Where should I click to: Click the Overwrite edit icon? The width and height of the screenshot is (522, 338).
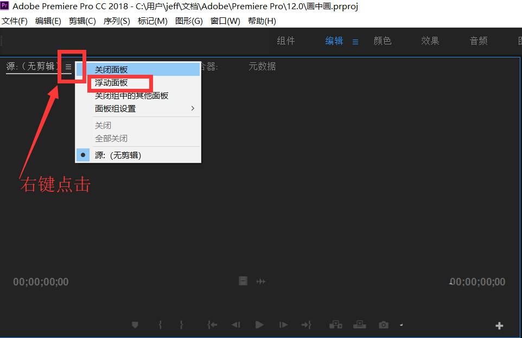359,325
